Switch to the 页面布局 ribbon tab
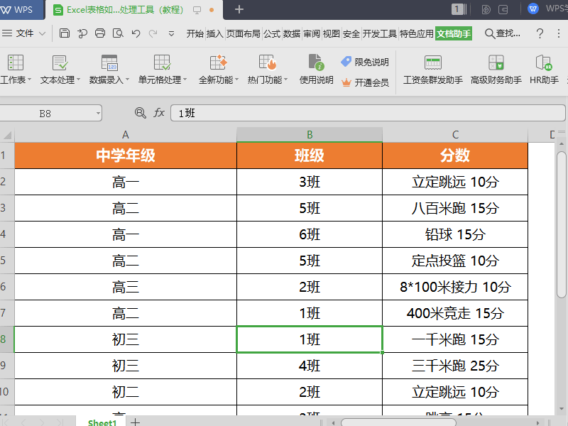 [244, 33]
